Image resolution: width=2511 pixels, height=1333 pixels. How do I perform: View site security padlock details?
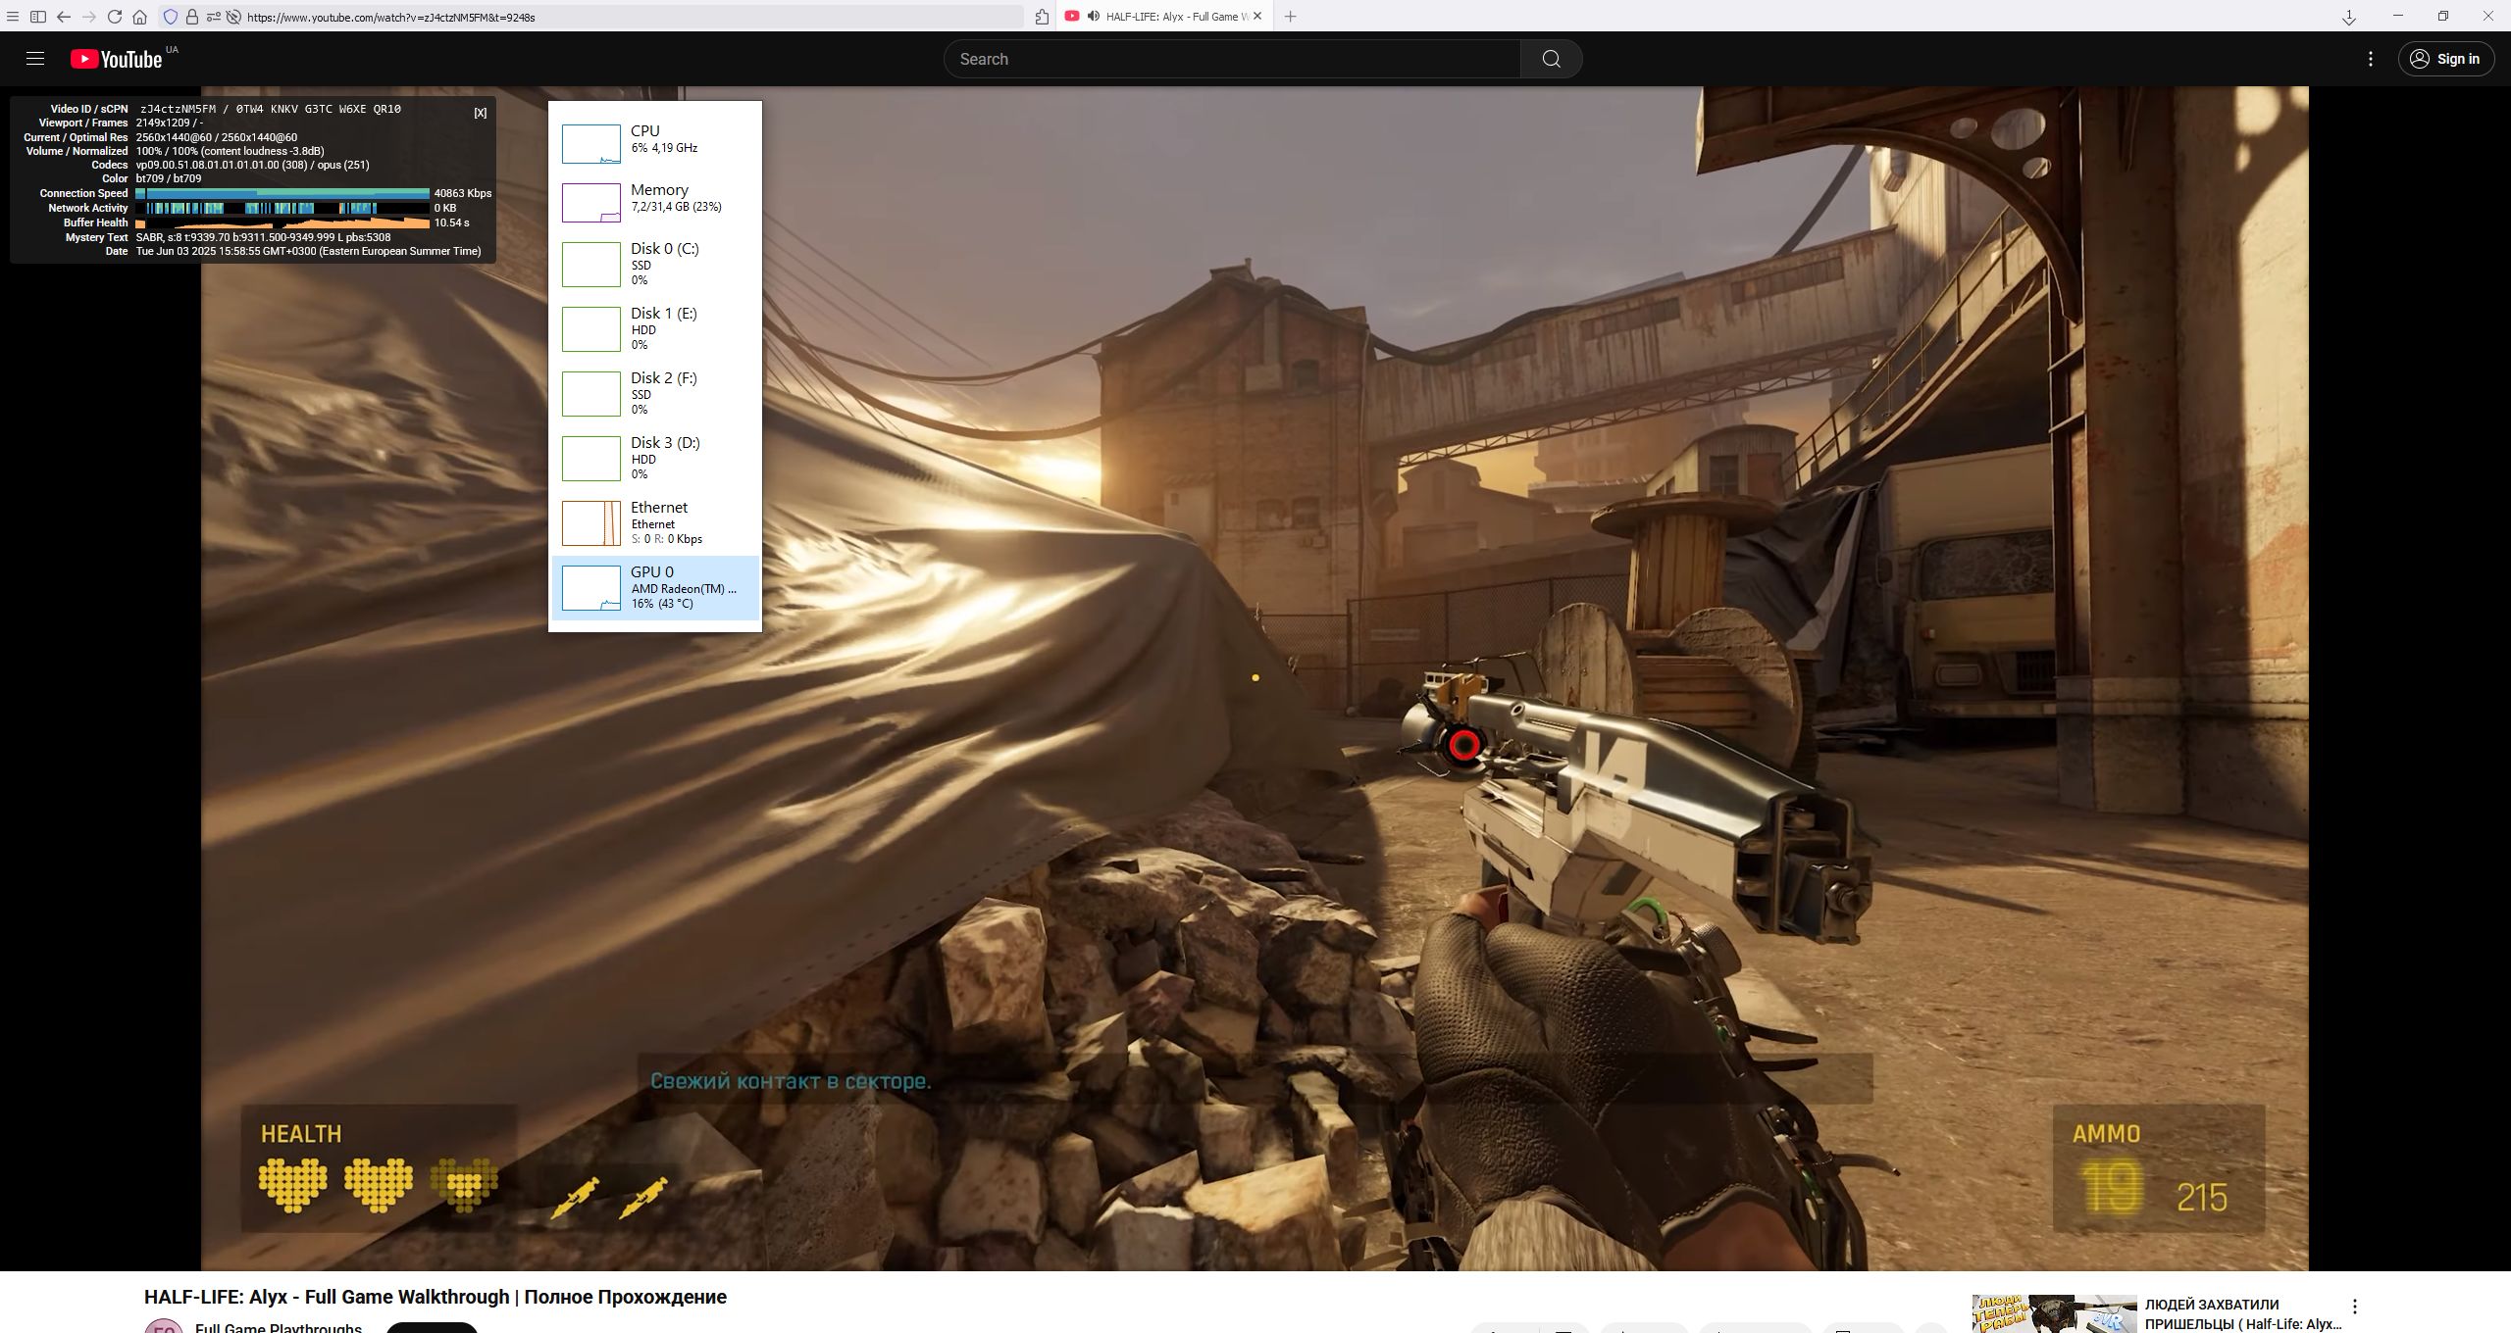coord(192,17)
